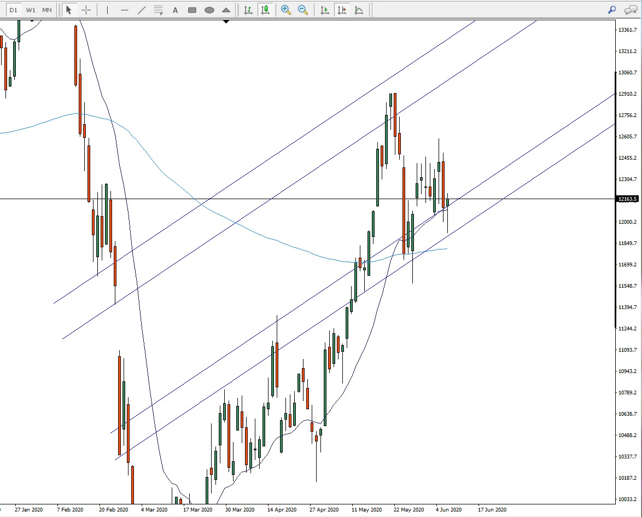Image resolution: width=642 pixels, height=517 pixels.
Task: Click date label 11 May 2020
Action: 367,510
